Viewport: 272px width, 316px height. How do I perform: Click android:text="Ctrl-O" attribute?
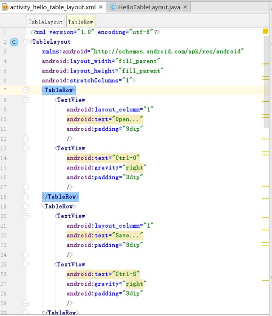click(x=103, y=158)
